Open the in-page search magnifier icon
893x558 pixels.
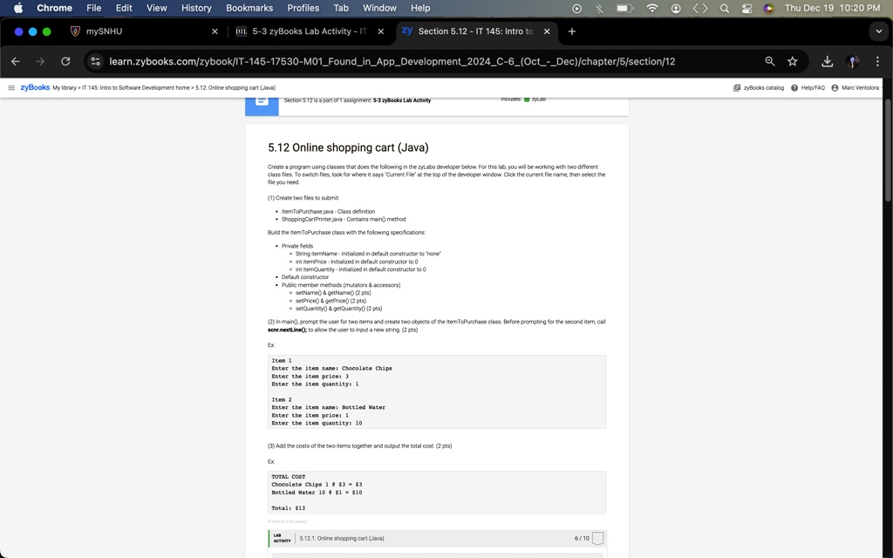768,63
